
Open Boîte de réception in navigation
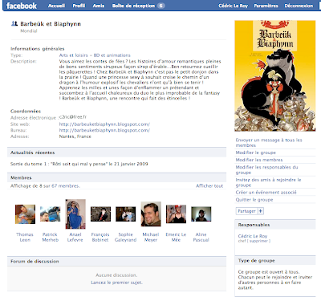tap(133, 6)
